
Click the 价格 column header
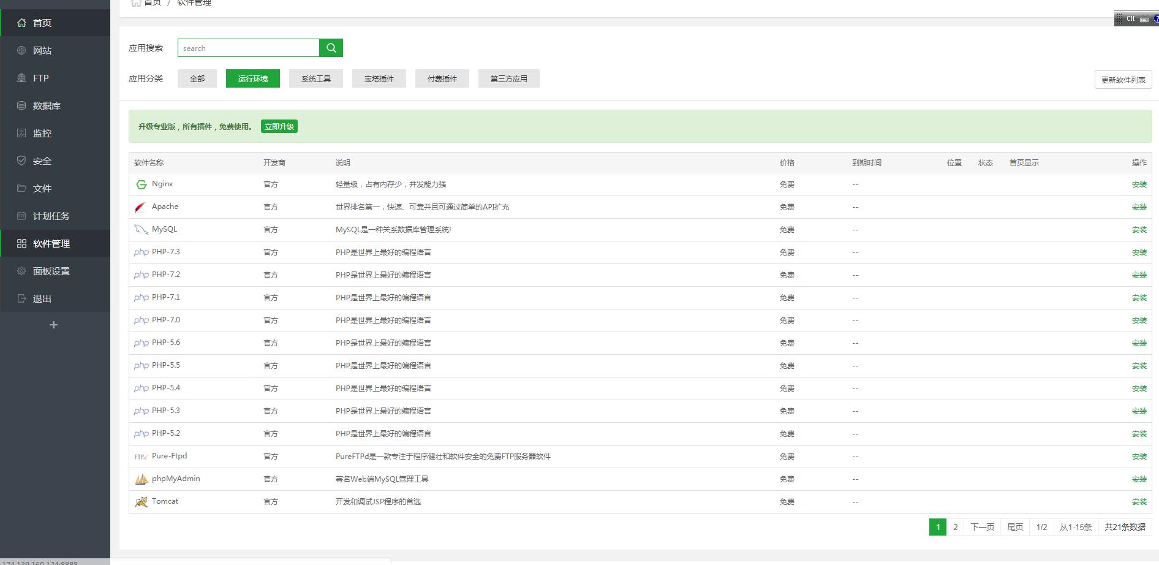pos(787,163)
